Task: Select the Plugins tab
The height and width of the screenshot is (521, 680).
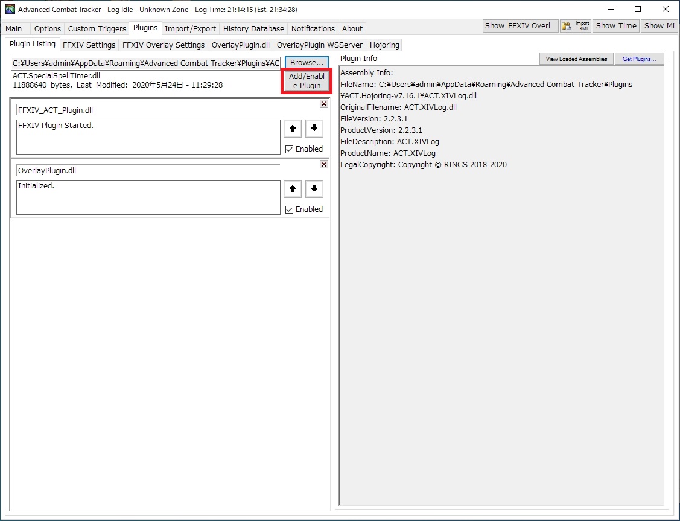Action: (145, 28)
